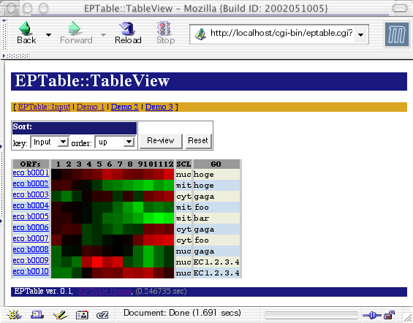Open the eco:b0002 ORF link
The image size is (413, 323).
coord(31,183)
